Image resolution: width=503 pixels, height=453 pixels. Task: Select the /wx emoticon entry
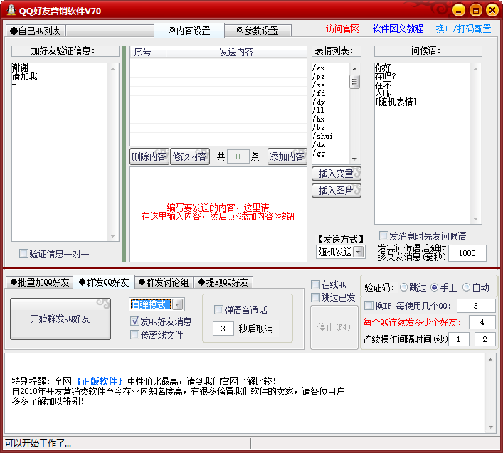(319, 68)
